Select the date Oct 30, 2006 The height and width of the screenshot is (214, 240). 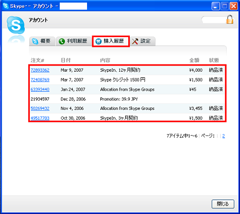coord(73,118)
